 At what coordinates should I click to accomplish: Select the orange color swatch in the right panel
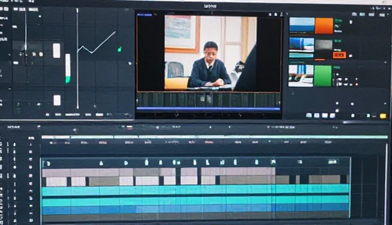[324, 26]
